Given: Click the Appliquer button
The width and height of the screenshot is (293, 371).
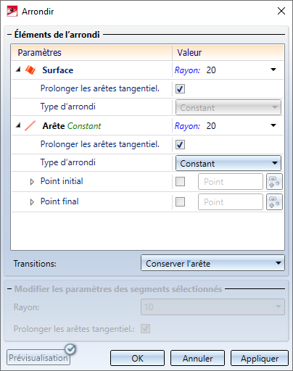Looking at the screenshot, I should [260, 358].
